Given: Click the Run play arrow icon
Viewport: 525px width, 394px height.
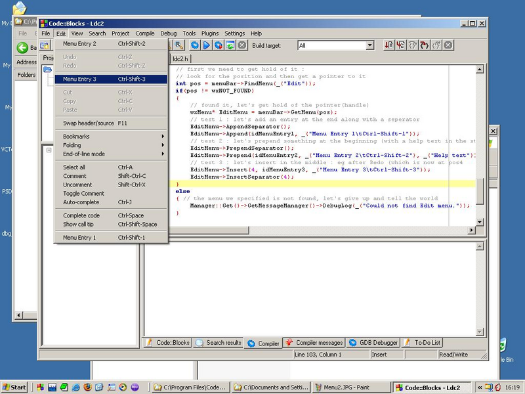Looking at the screenshot, I should pyautogui.click(x=207, y=45).
